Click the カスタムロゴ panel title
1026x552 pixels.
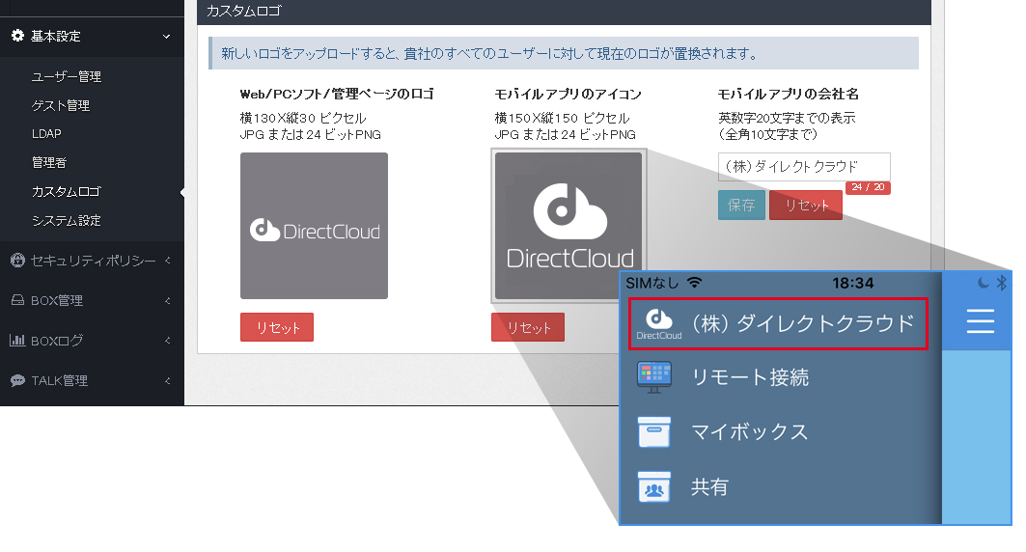(243, 12)
